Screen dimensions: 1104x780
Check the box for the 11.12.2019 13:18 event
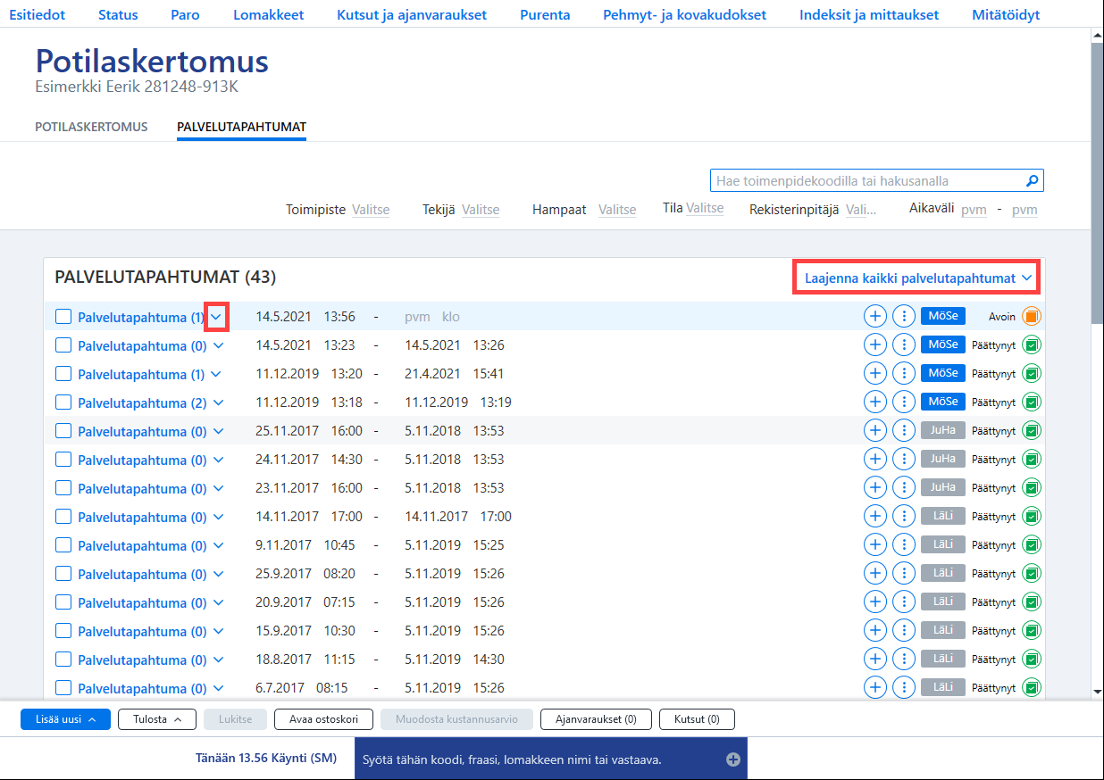click(63, 402)
